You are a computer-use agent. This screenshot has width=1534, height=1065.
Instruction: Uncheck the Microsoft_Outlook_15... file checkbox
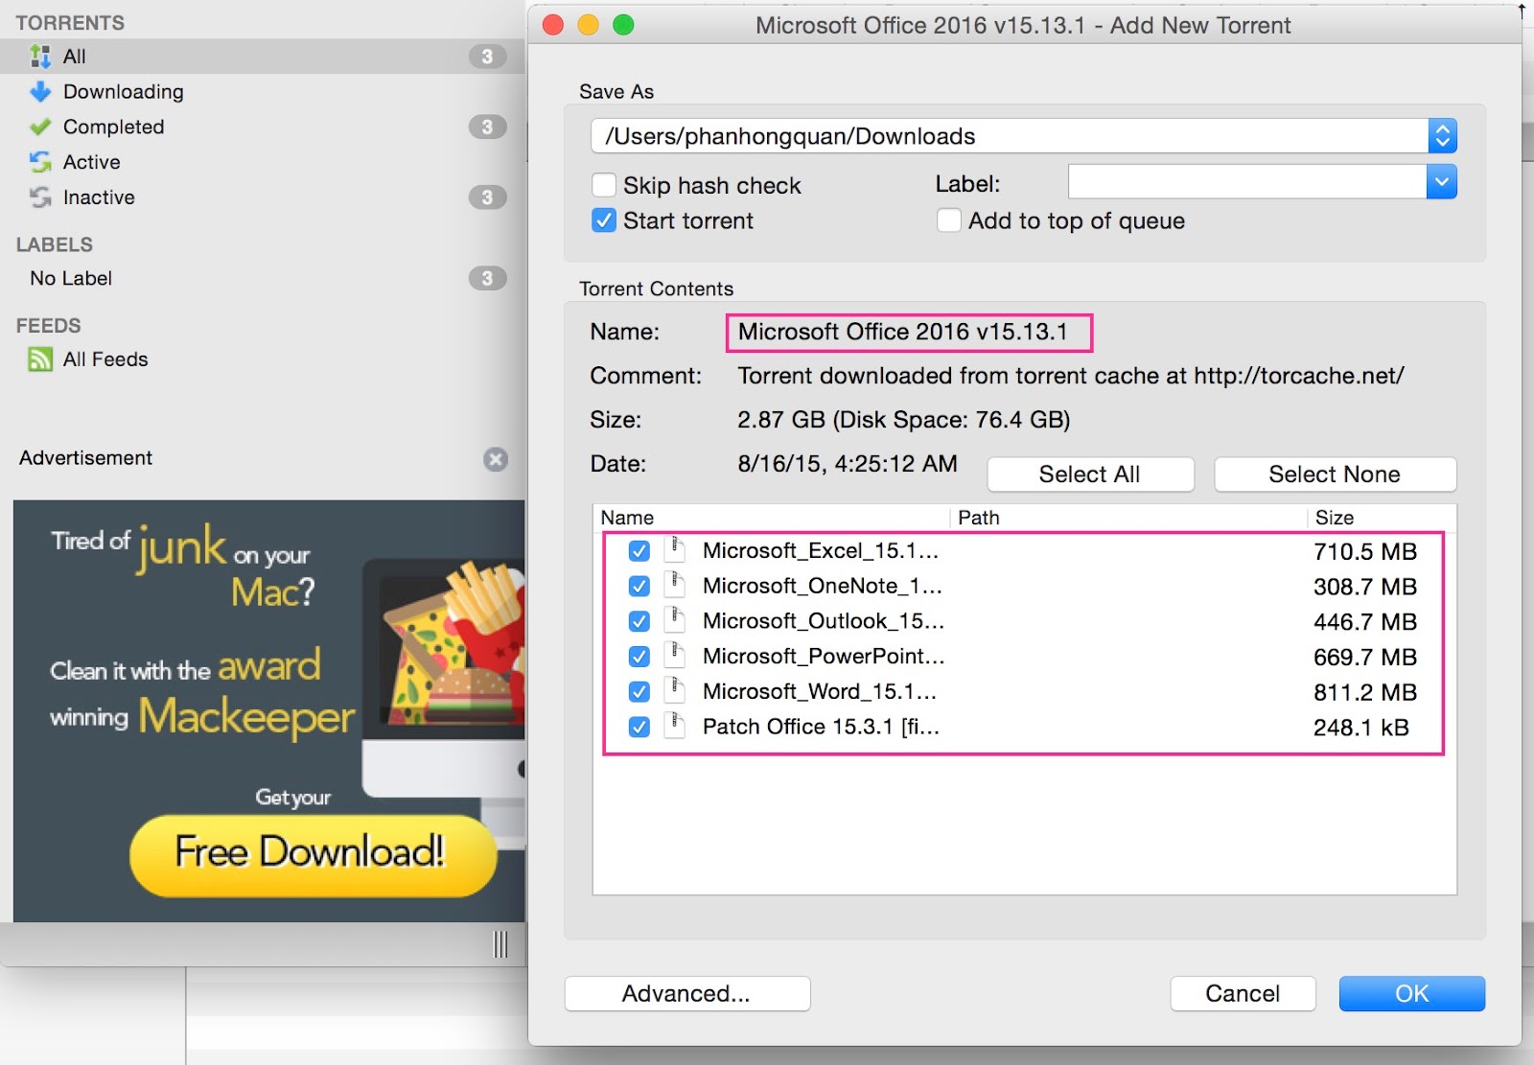[639, 621]
